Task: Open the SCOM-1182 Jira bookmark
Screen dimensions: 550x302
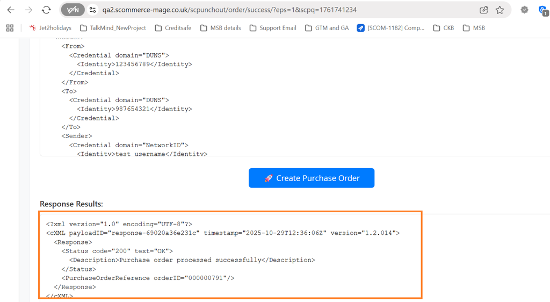Action: tap(390, 28)
